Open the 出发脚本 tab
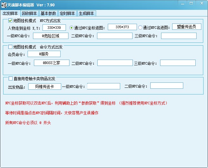208x168 pixels. 10,13
